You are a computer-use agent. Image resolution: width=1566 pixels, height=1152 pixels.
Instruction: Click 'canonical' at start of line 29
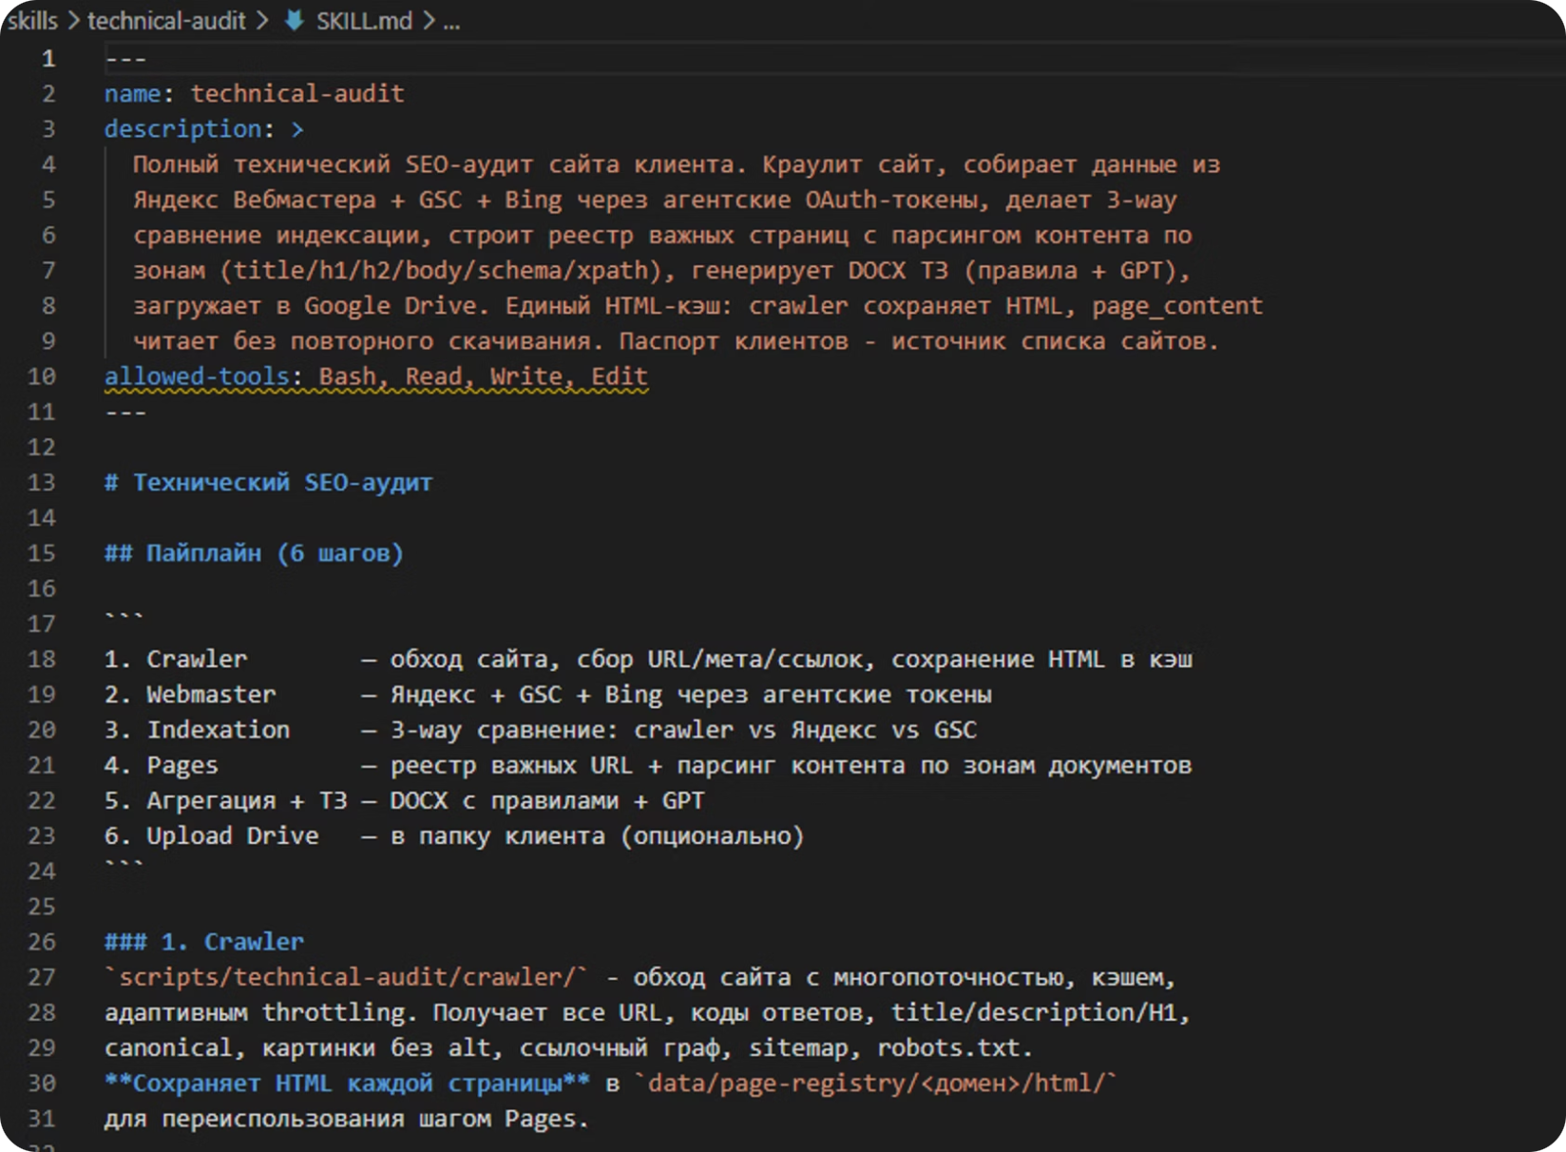[168, 1047]
